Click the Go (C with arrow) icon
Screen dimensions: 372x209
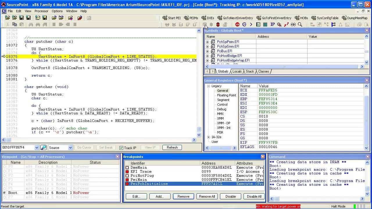[x=244, y=25]
